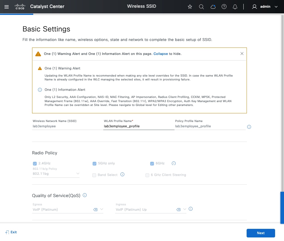The image size is (284, 241).
Task: Click Exit at bottom left
Action: point(11,232)
